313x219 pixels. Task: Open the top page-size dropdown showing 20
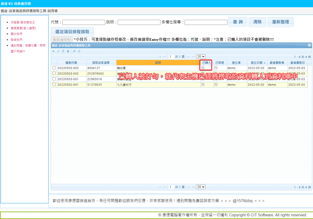(201, 57)
